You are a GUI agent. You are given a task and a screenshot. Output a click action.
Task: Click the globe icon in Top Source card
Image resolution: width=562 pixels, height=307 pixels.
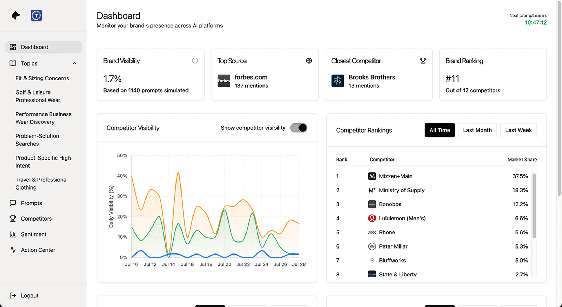pyautogui.click(x=309, y=61)
